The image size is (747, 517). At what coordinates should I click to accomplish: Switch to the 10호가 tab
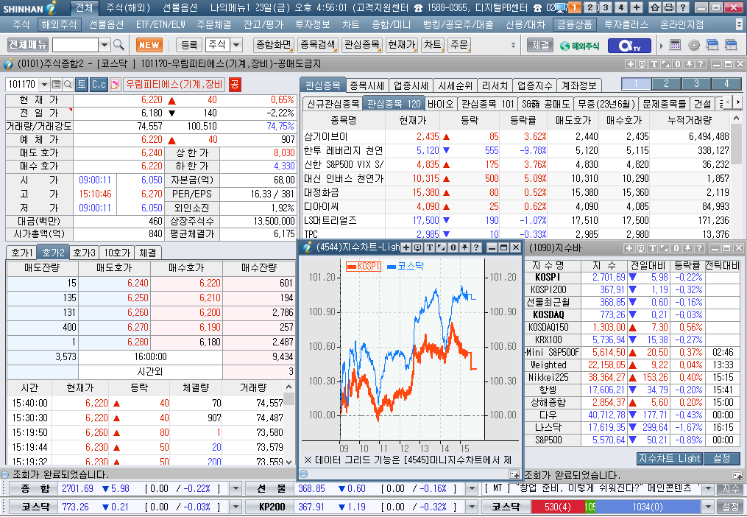point(117,253)
